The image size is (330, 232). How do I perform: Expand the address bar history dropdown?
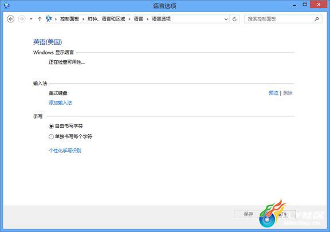[226, 19]
